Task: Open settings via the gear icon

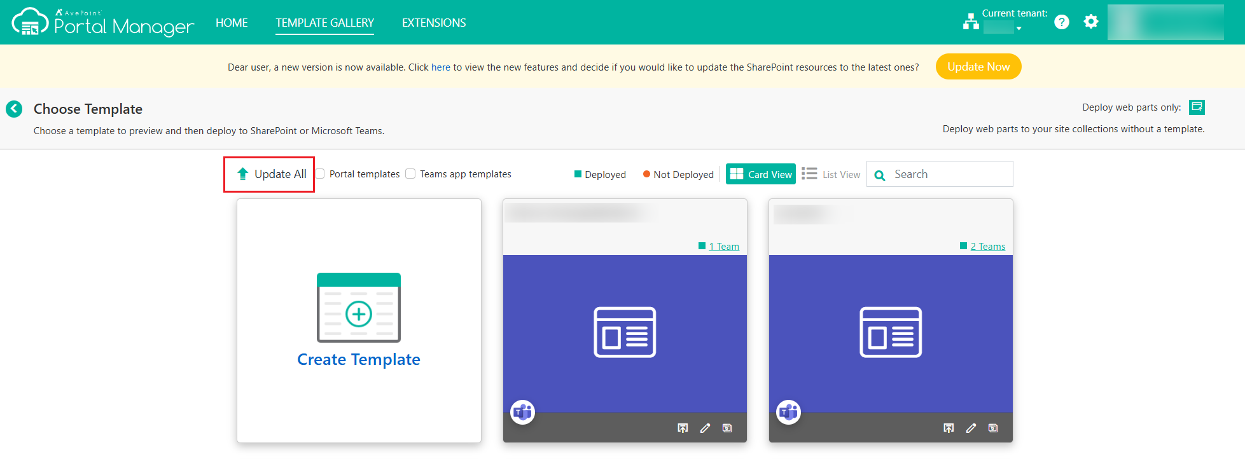Action: 1091,22
